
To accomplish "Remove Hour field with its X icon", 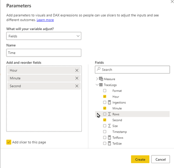I will [77, 71].
